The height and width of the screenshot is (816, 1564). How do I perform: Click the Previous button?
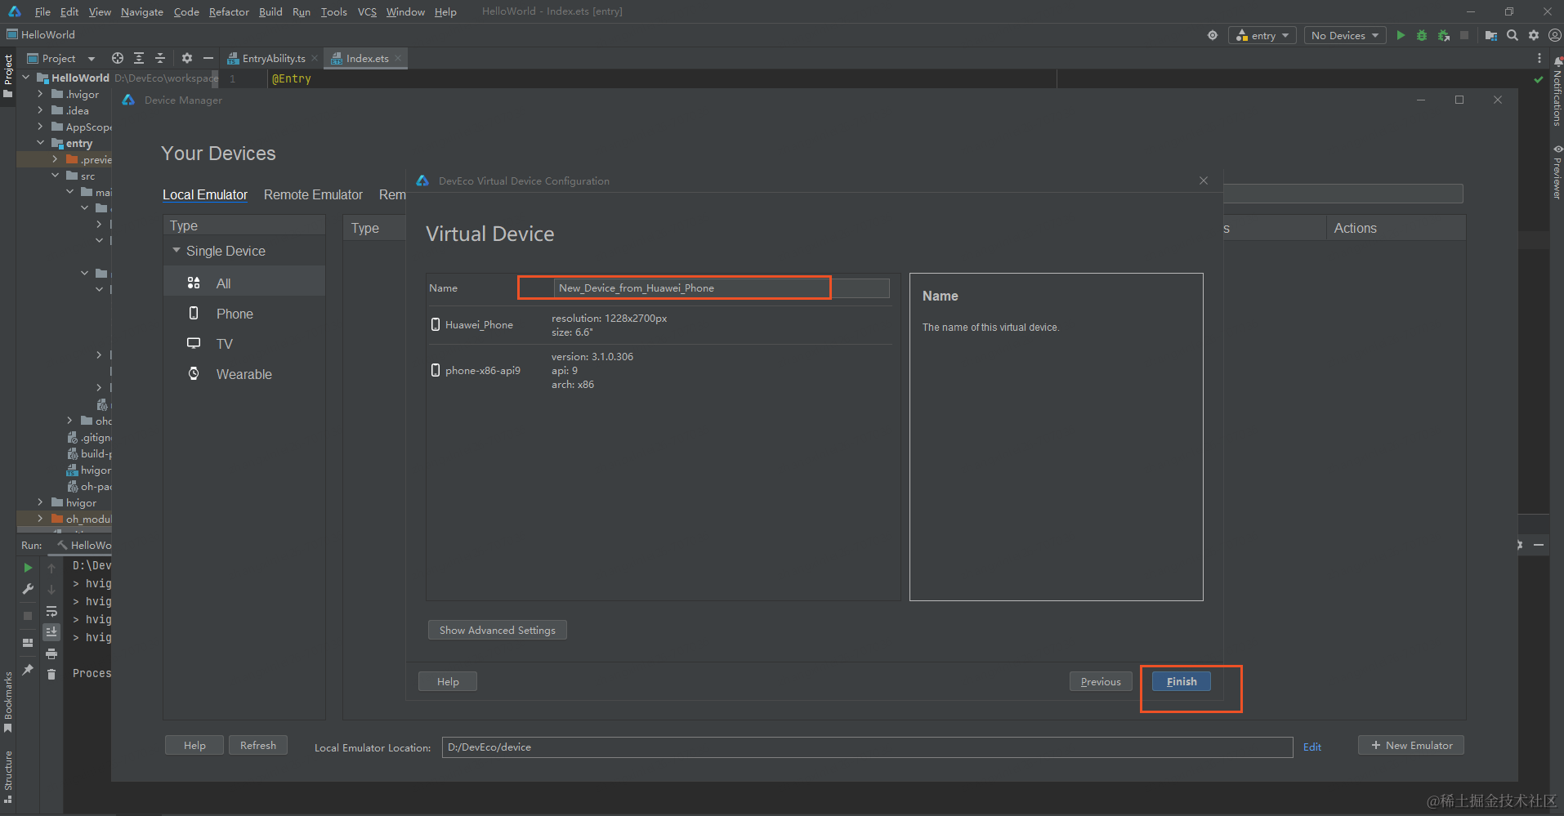(x=1101, y=681)
